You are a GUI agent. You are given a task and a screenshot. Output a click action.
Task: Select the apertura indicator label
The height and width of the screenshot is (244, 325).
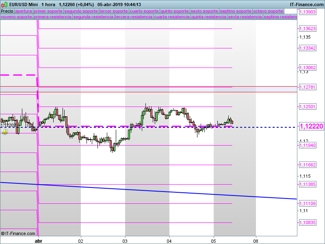[23, 11]
